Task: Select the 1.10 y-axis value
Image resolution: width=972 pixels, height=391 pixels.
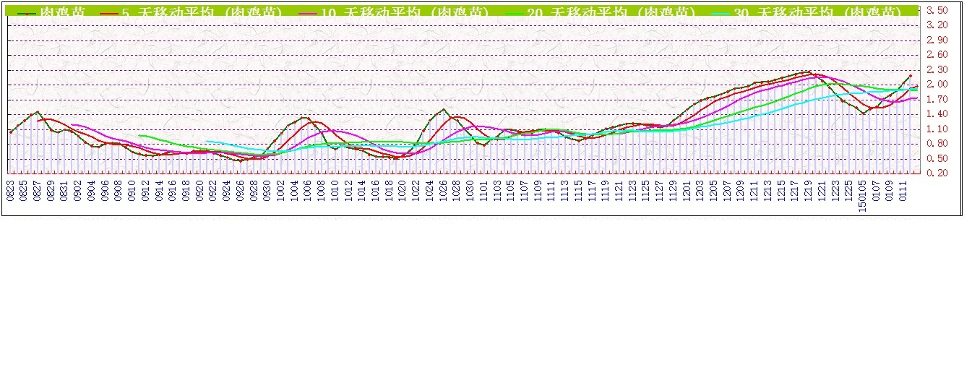Action: [937, 129]
